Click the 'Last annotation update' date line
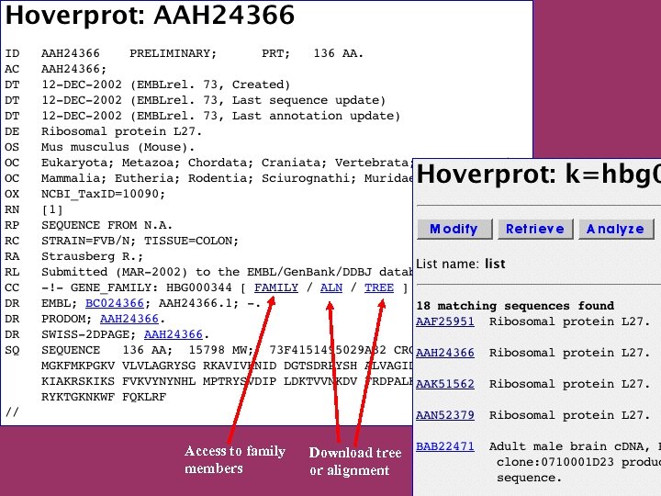Screen dimensions: 661x496 pyautogui.click(x=220, y=116)
